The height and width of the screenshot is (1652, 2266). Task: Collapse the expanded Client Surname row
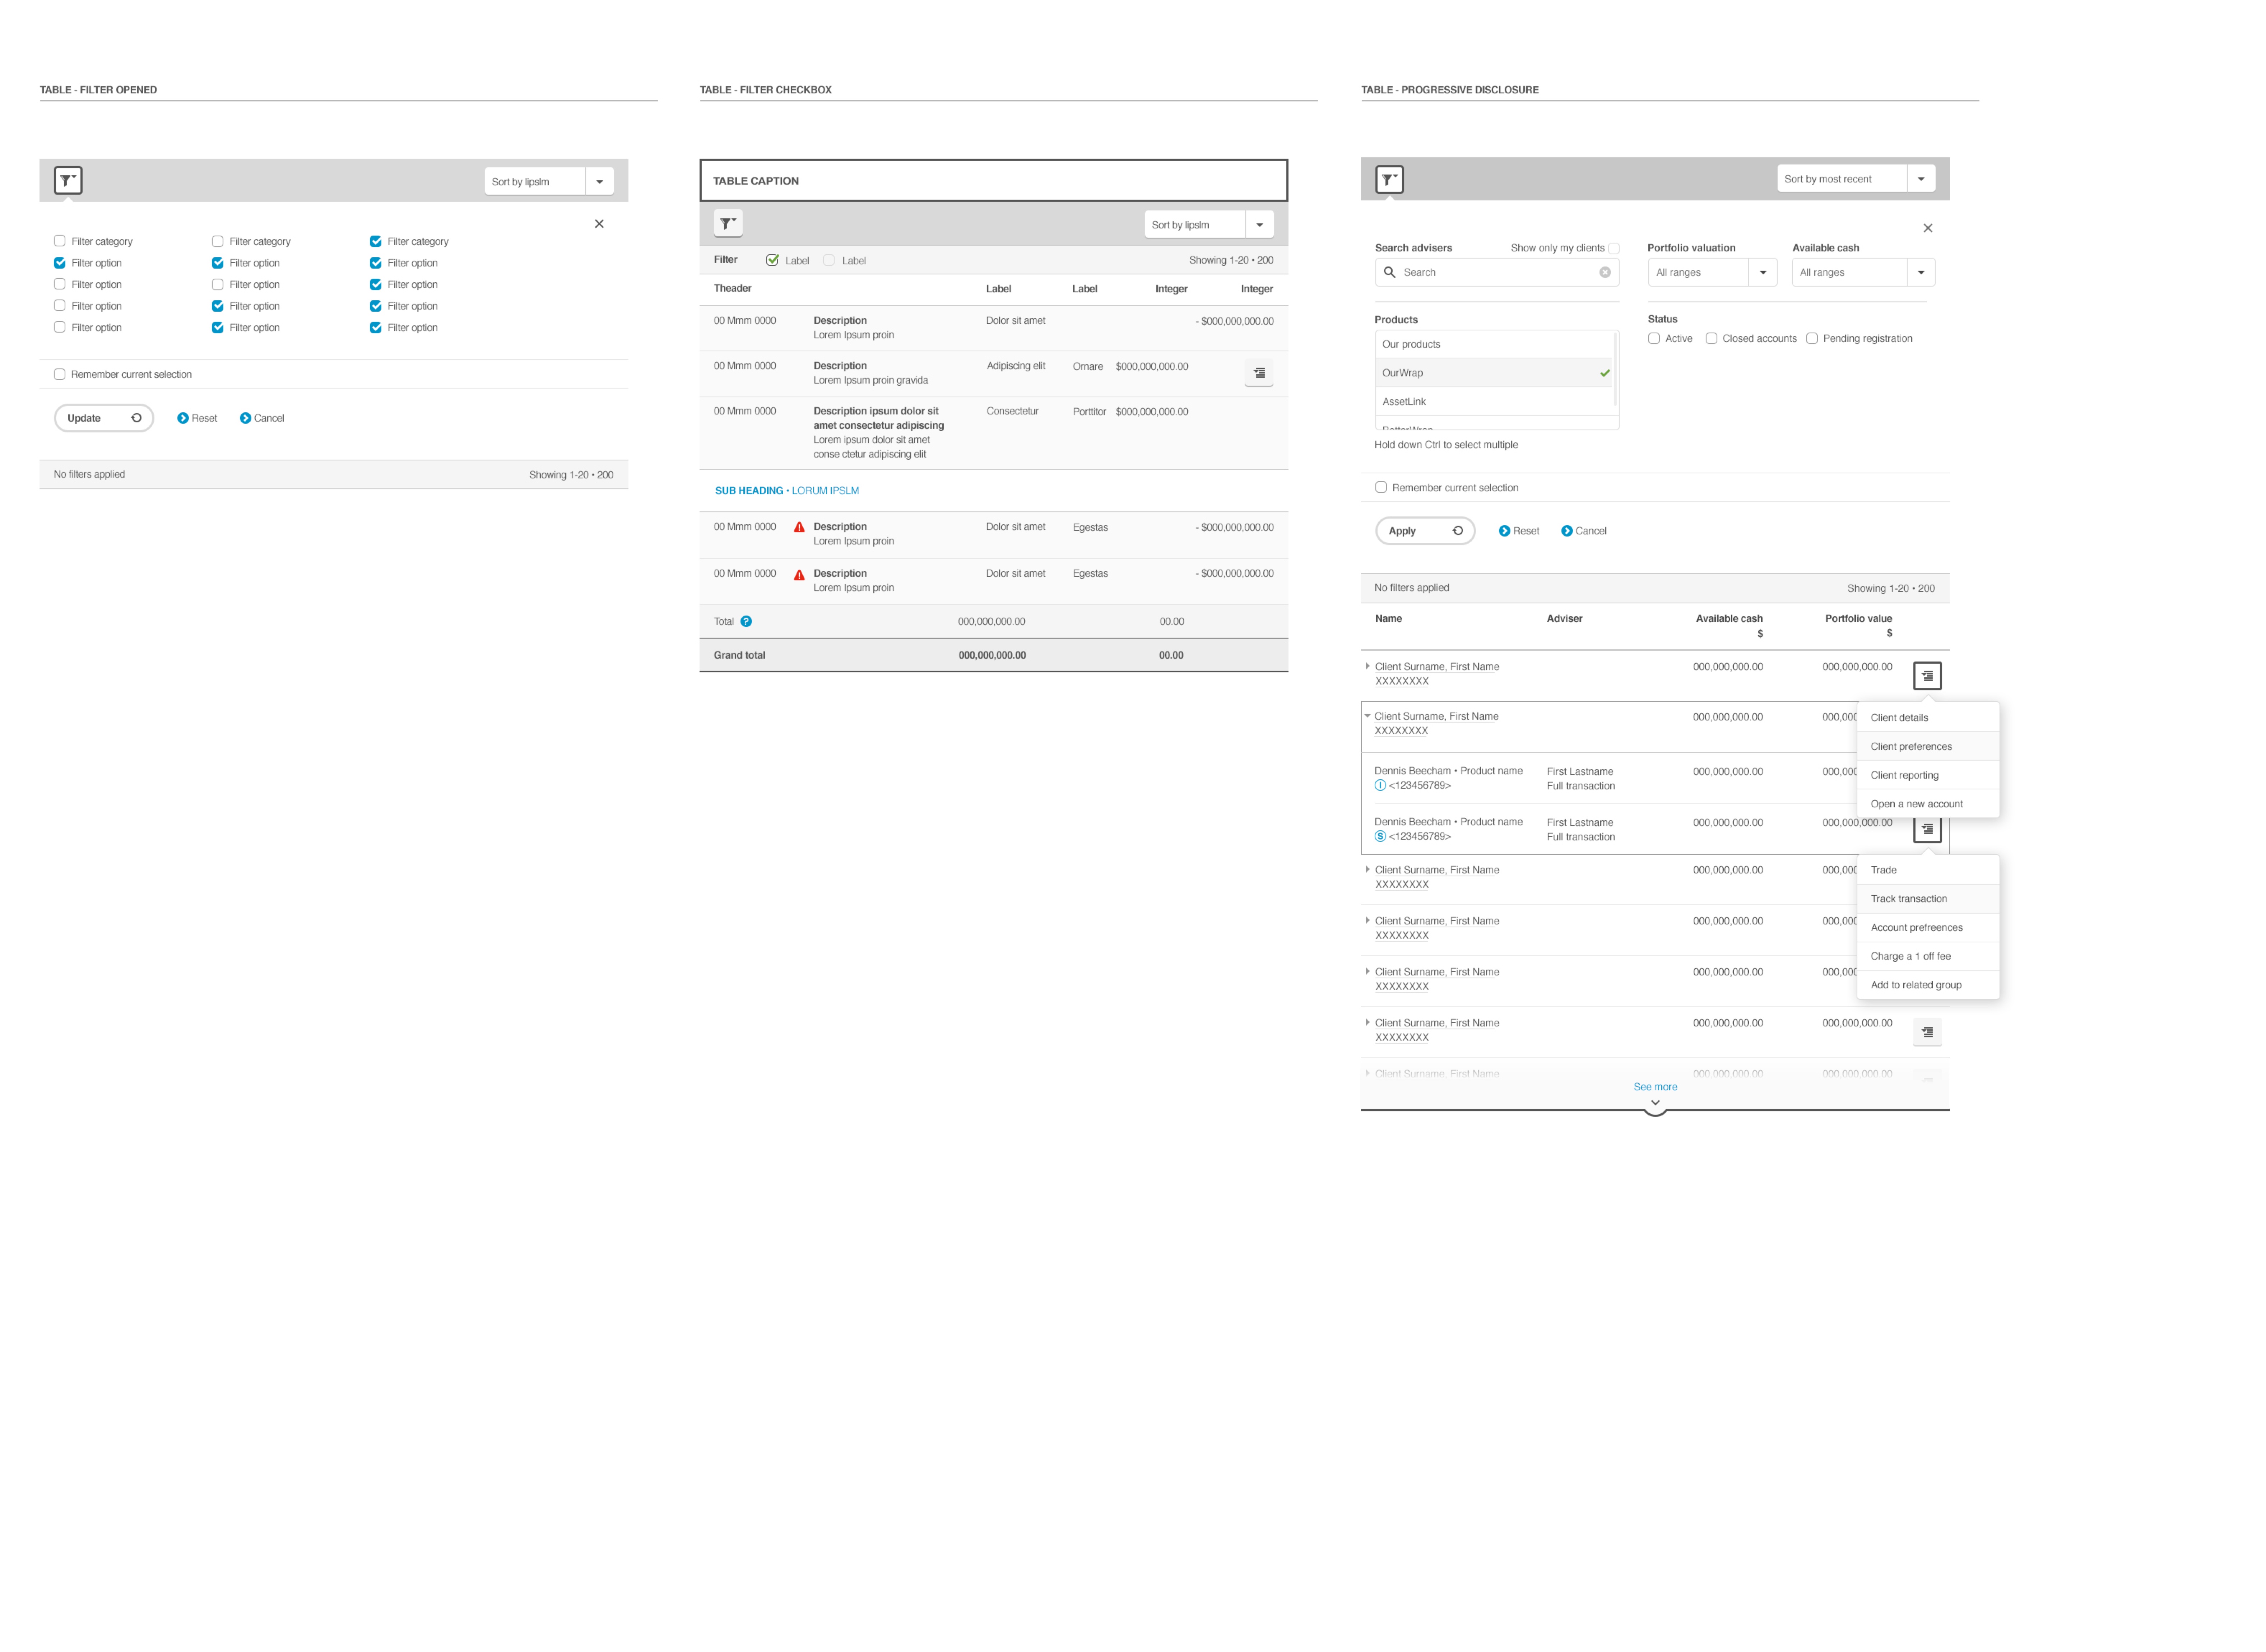1368,716
